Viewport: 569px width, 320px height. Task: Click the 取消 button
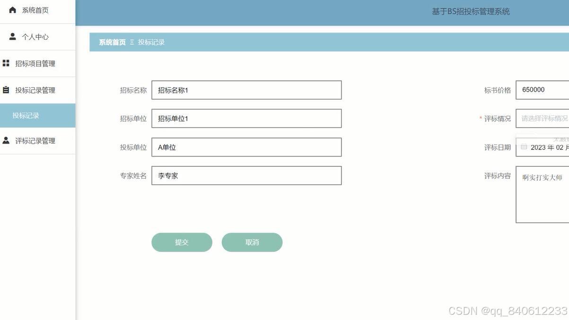(x=252, y=242)
